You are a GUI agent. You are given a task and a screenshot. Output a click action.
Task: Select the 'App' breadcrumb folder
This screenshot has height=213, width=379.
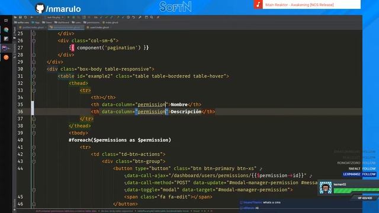(x=36, y=22)
